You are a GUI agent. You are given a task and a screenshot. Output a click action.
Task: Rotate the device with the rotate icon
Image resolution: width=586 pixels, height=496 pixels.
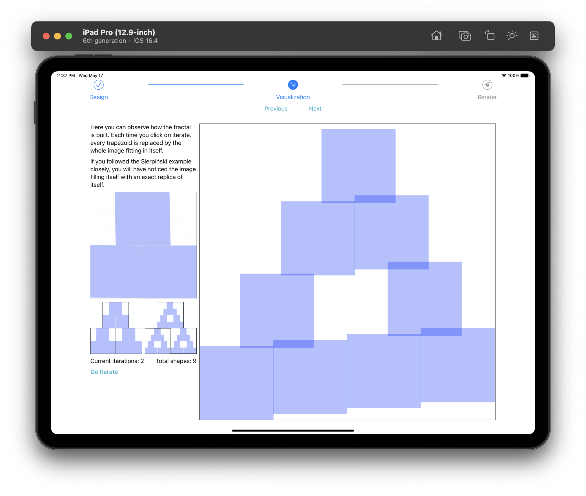[x=490, y=36]
